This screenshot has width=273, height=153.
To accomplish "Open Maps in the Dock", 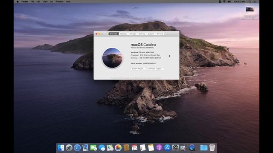I will point(110,148).
